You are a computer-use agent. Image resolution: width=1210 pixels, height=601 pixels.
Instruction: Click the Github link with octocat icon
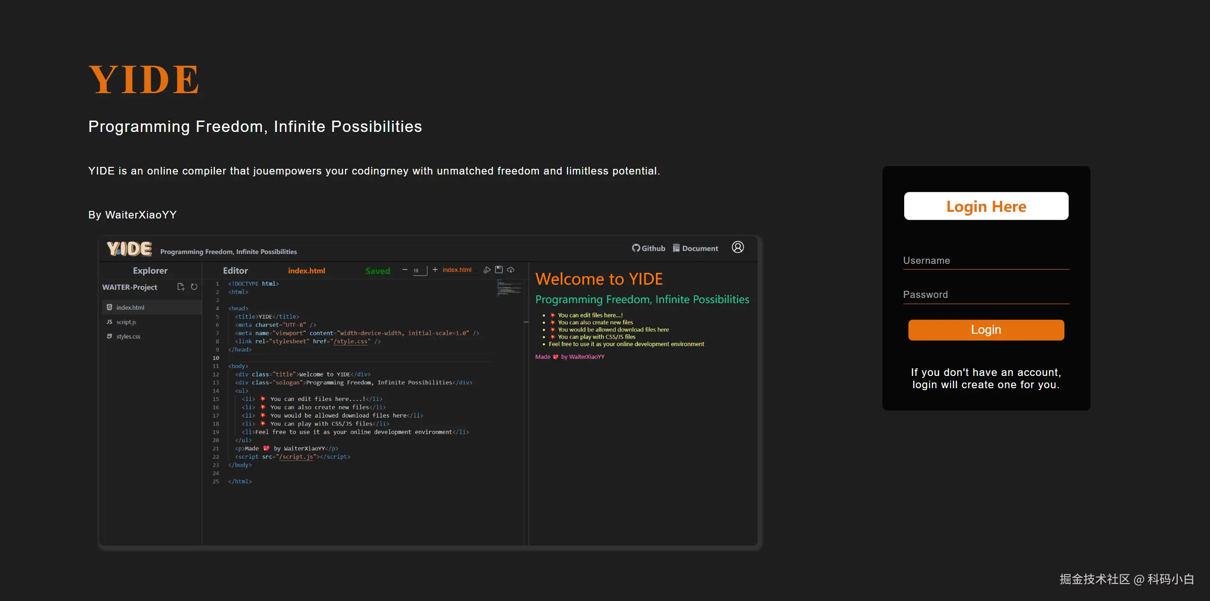pyautogui.click(x=648, y=248)
